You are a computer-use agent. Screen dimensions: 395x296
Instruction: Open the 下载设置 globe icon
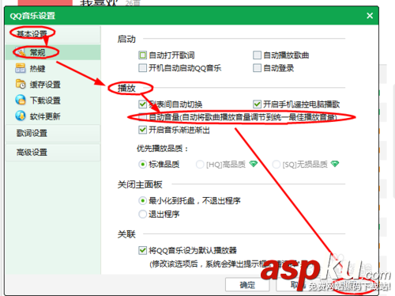pyautogui.click(x=21, y=100)
